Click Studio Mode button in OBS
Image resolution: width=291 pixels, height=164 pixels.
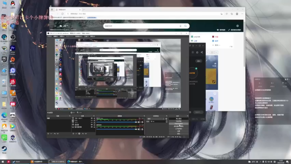179,129
